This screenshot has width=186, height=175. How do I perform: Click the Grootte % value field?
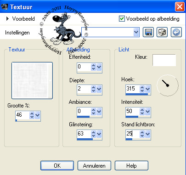[22, 115]
